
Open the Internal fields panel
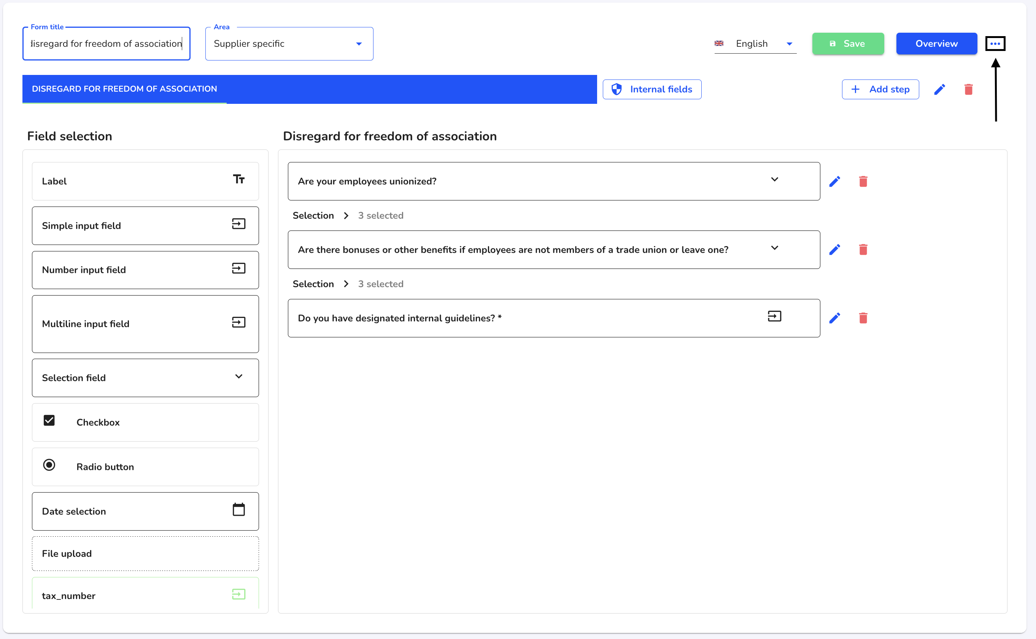pyautogui.click(x=651, y=89)
